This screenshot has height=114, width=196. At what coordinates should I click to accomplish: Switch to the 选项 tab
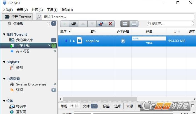[x=118, y=106]
